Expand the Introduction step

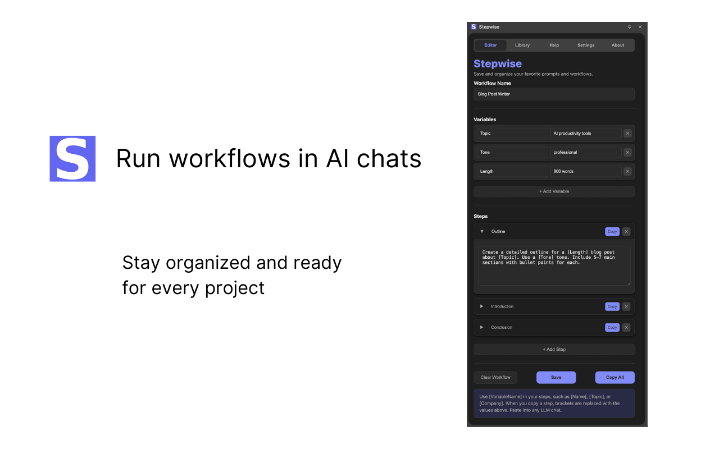click(481, 306)
